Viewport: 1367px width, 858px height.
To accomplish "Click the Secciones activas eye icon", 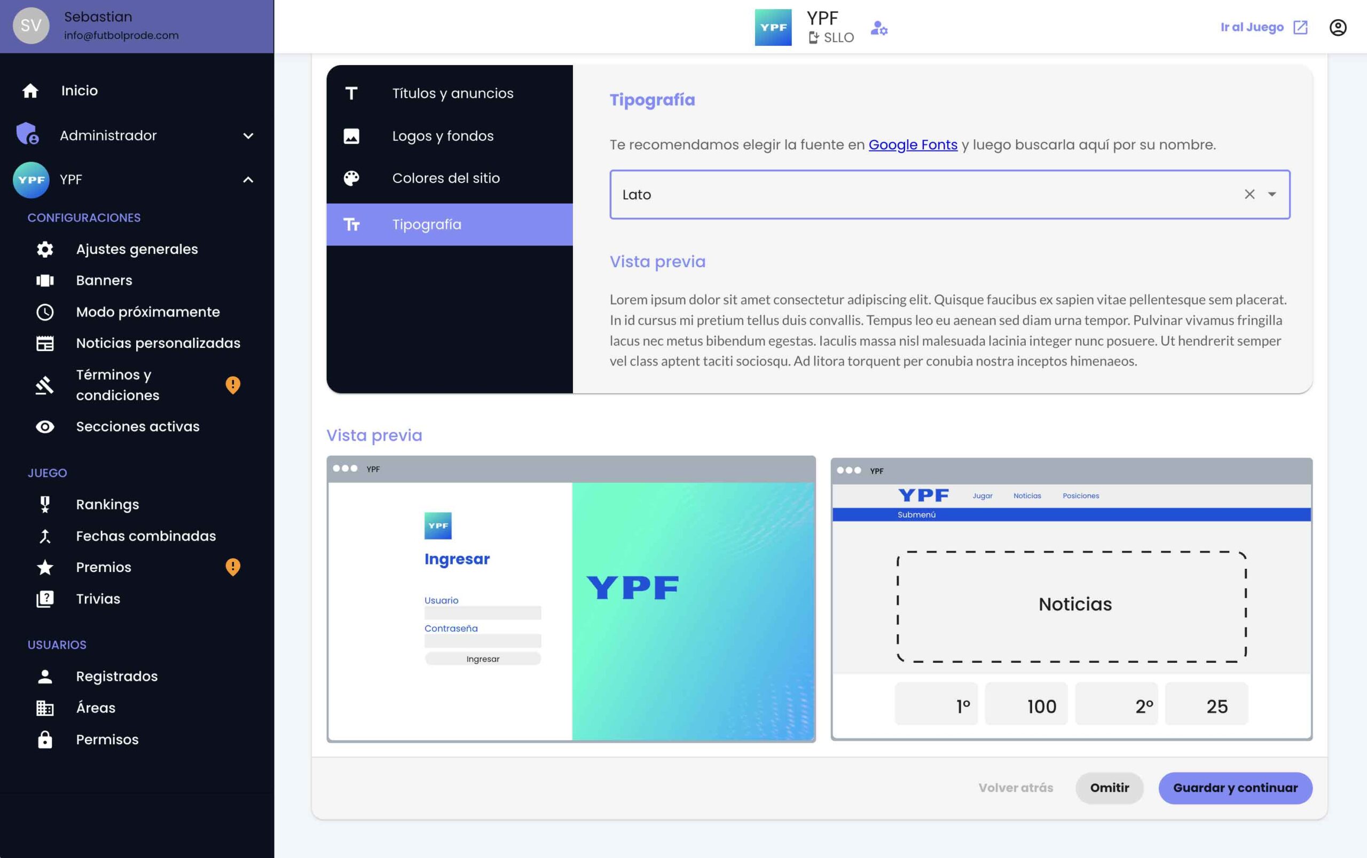I will pos(45,426).
